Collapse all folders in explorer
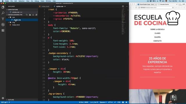 [36, 15]
